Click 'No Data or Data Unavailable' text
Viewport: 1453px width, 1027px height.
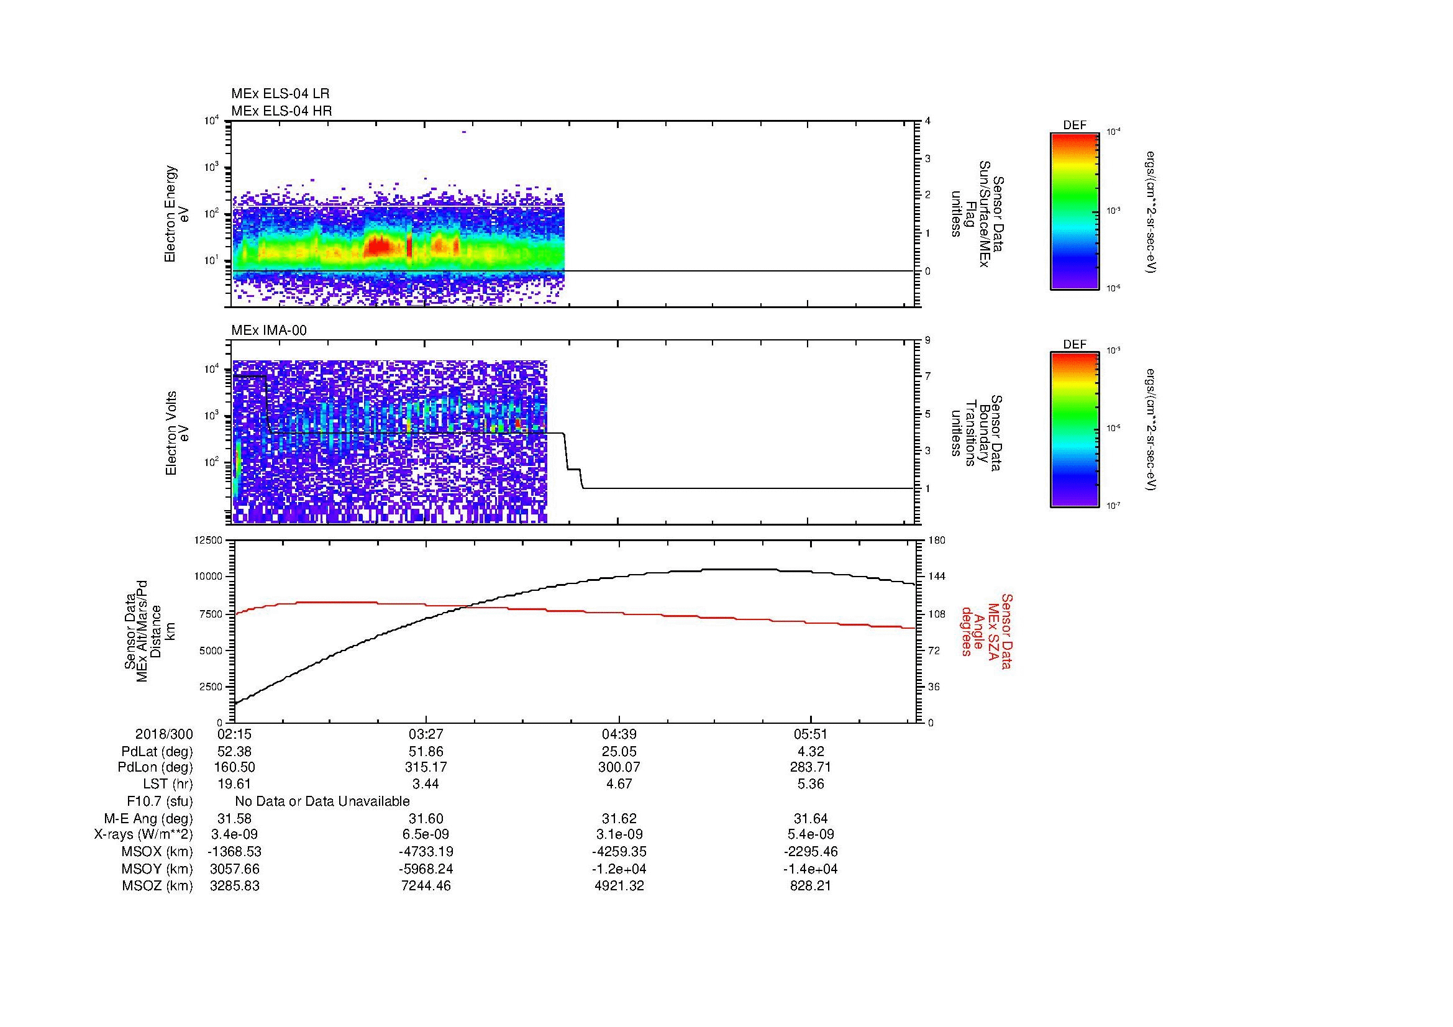click(322, 801)
